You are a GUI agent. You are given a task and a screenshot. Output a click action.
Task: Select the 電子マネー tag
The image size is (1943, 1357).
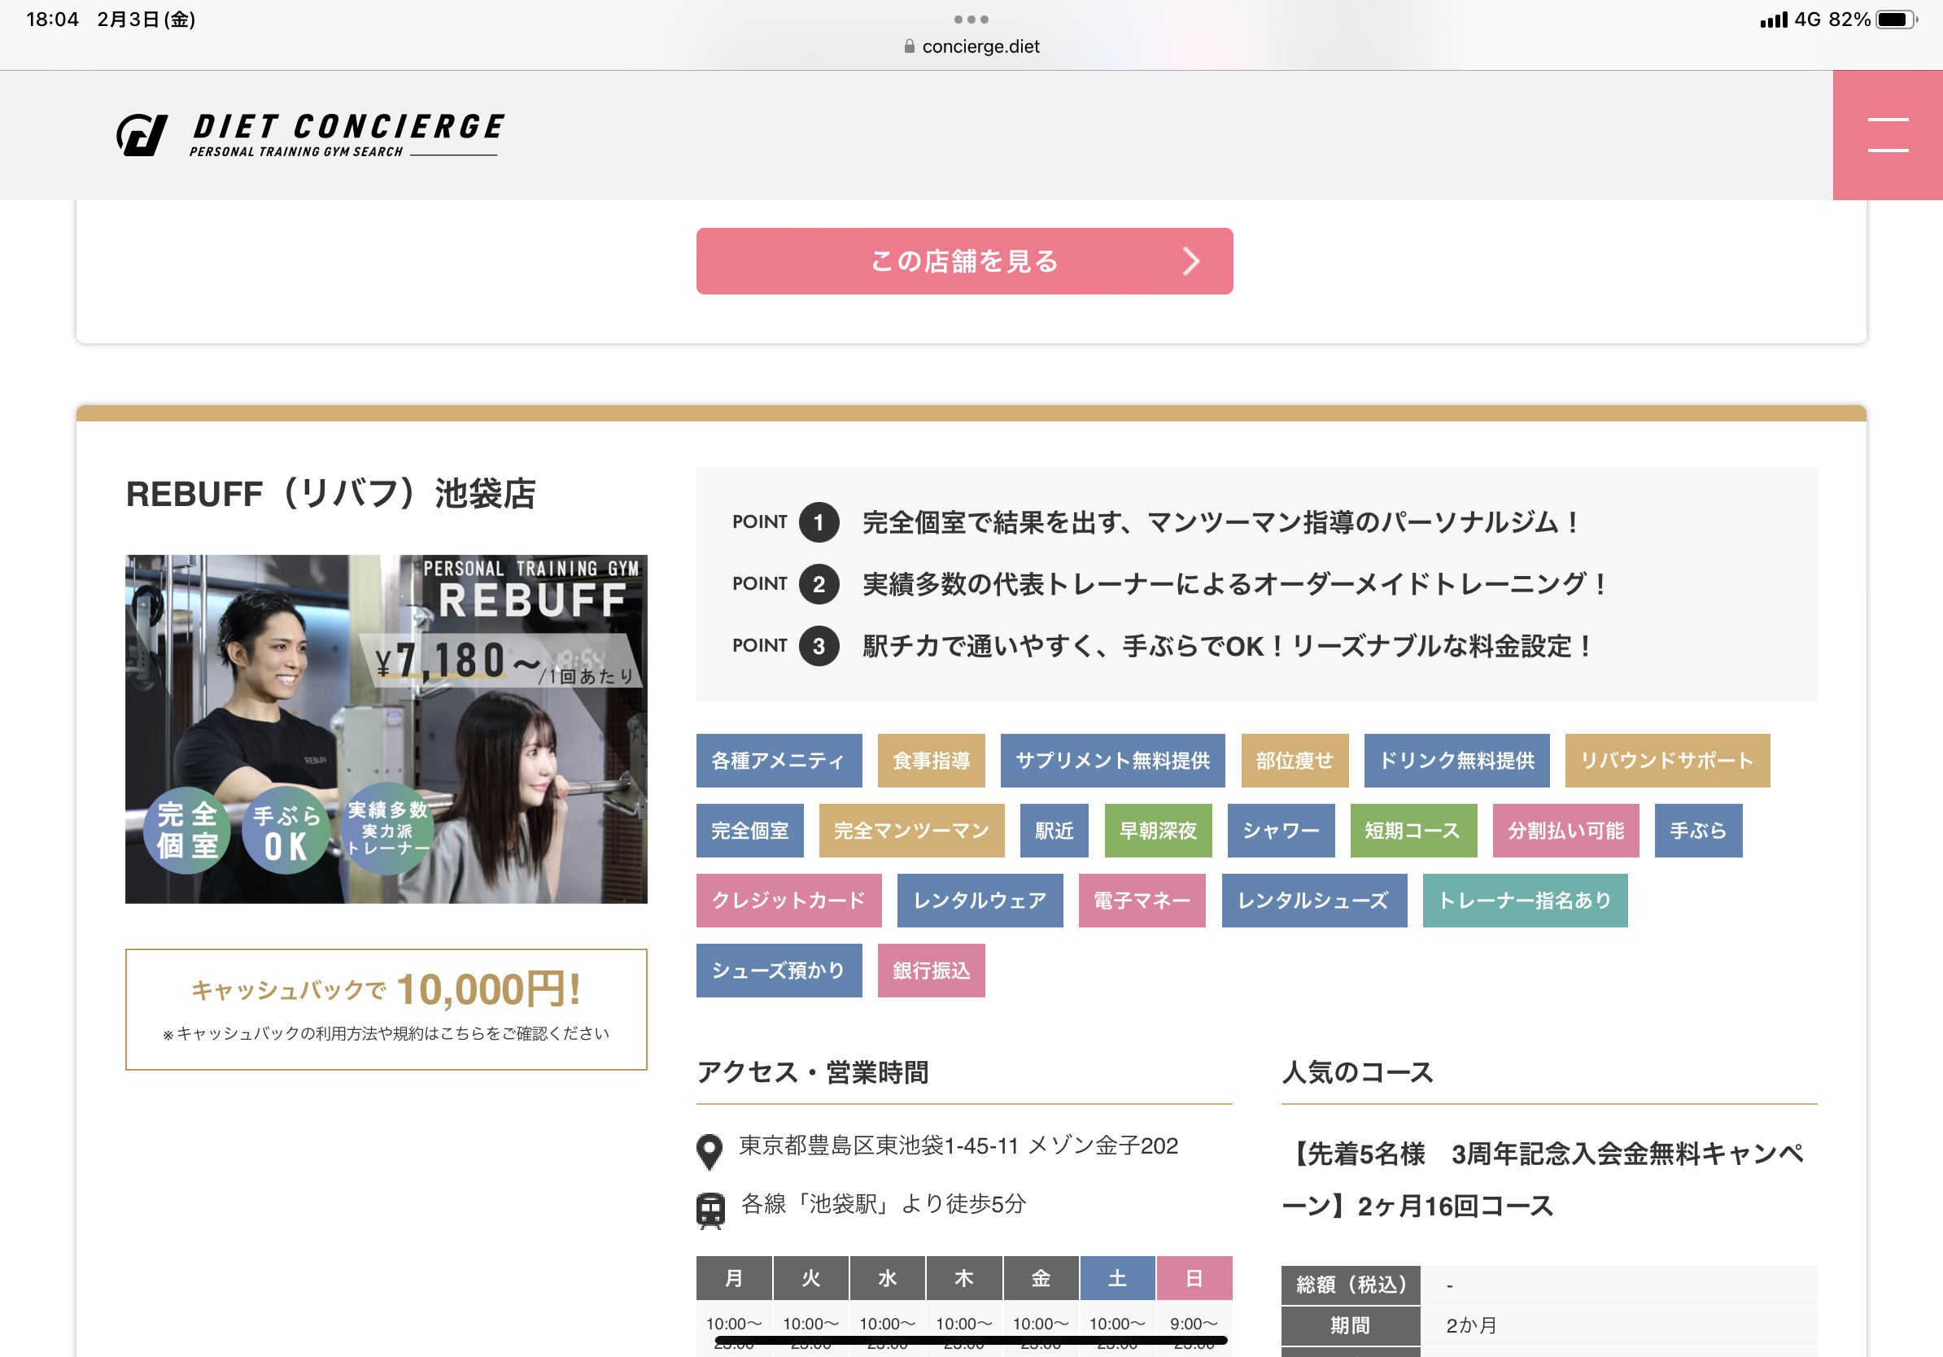1142,901
